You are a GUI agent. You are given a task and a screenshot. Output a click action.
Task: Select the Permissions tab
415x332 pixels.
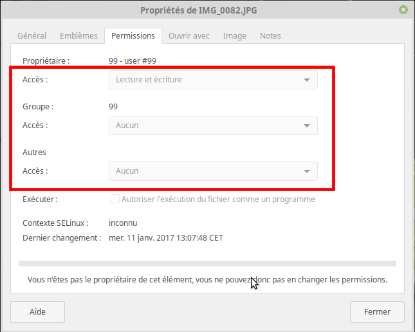133,36
